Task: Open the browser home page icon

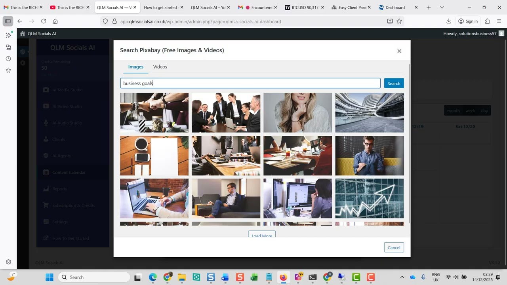Action: coord(55,21)
